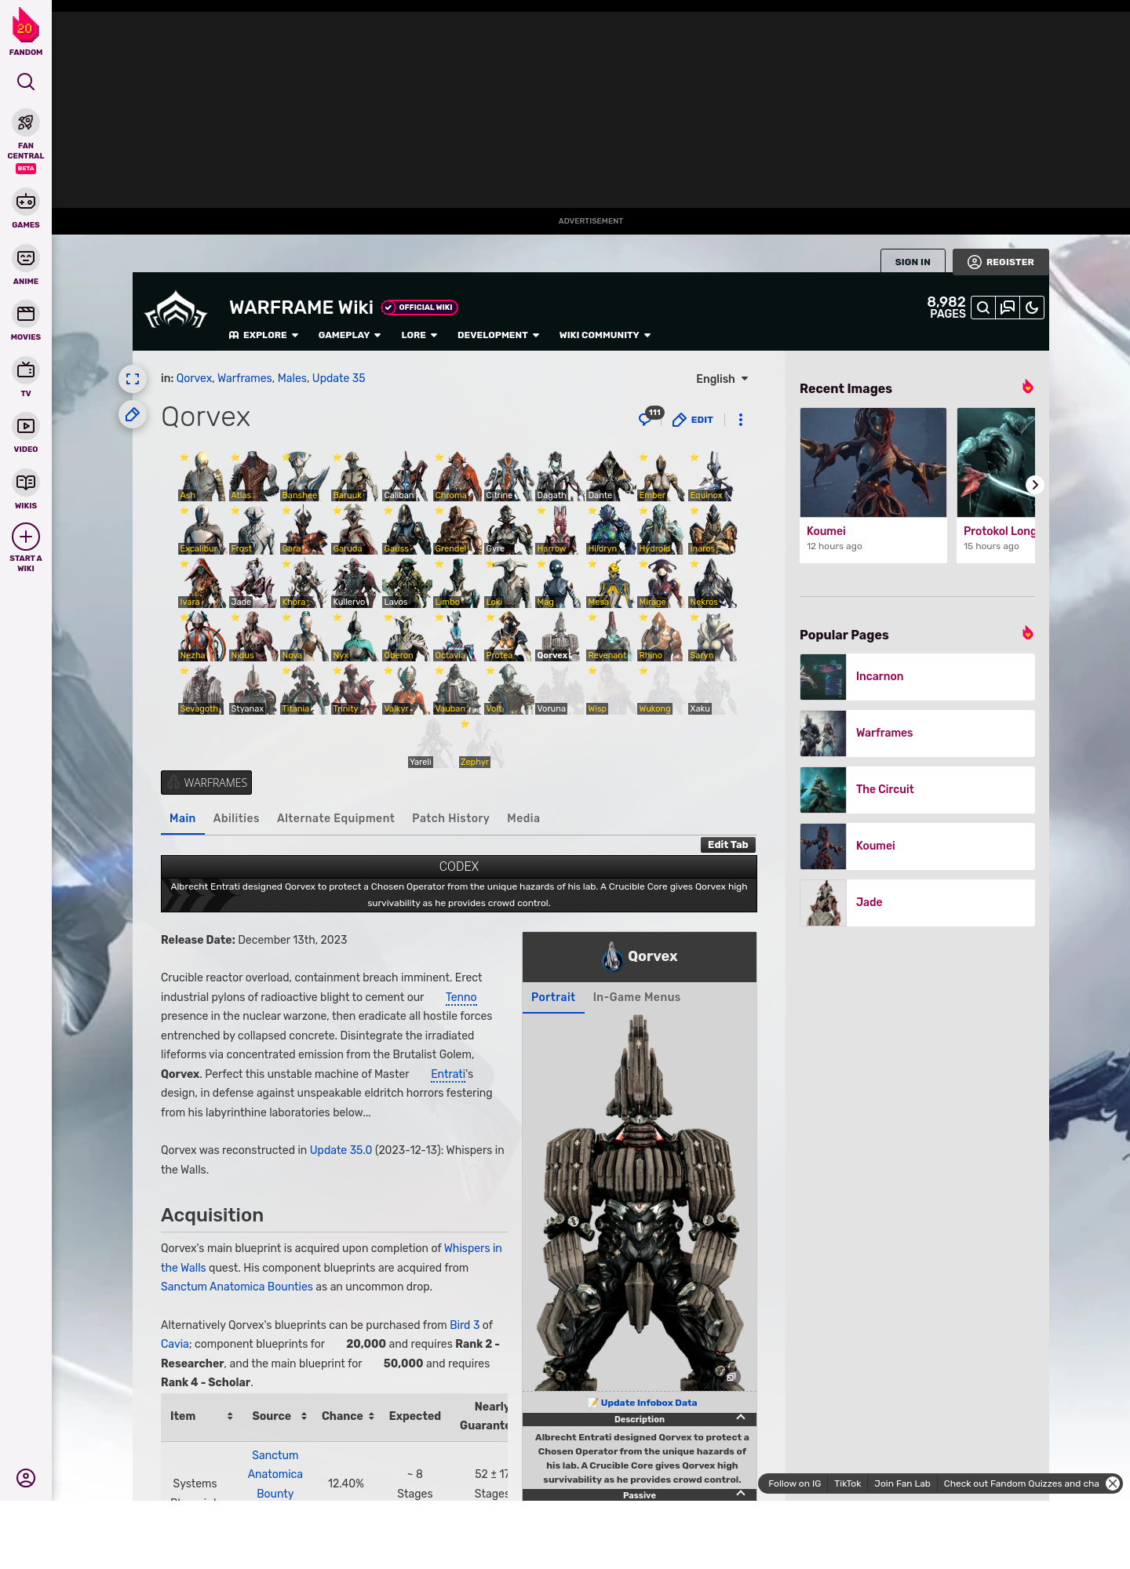
Task: Toggle dark theme moon icon
Action: 1032,308
